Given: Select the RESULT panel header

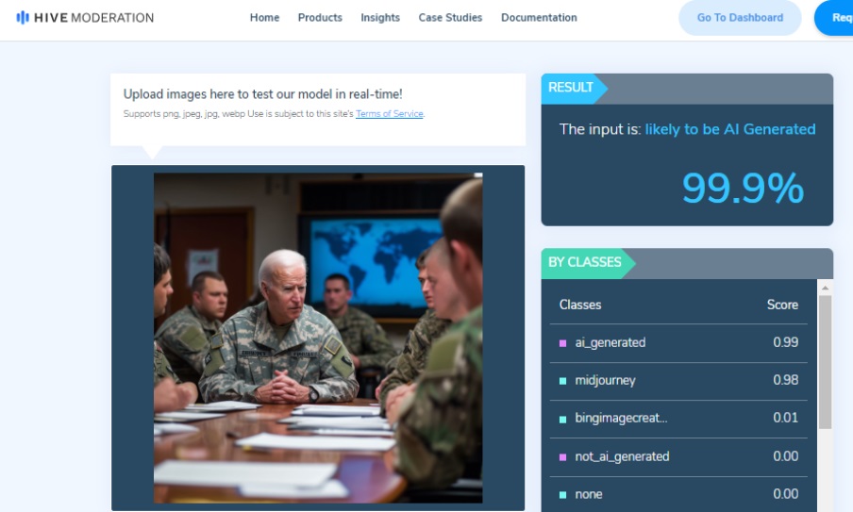Looking at the screenshot, I should coord(572,88).
